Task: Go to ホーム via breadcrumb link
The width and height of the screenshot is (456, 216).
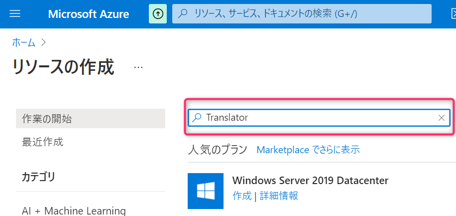Action: pyautogui.click(x=23, y=43)
